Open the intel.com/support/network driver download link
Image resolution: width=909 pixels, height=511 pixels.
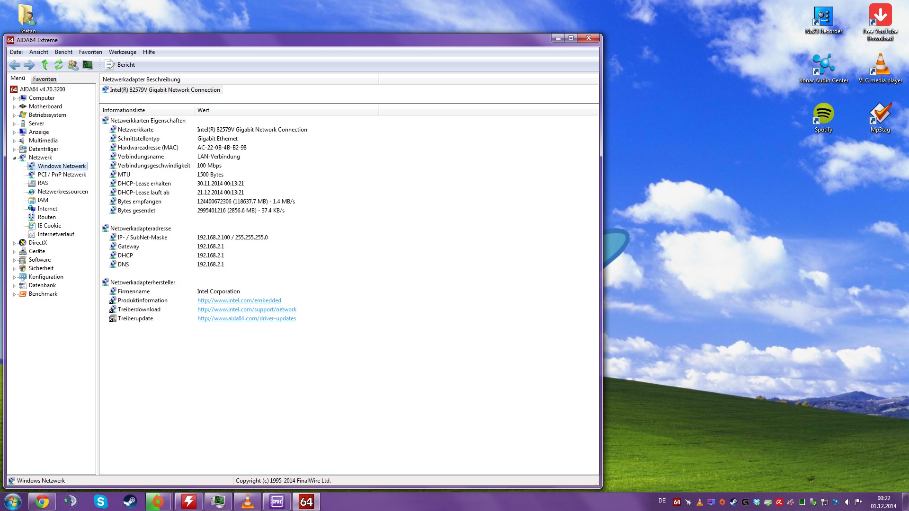point(247,309)
